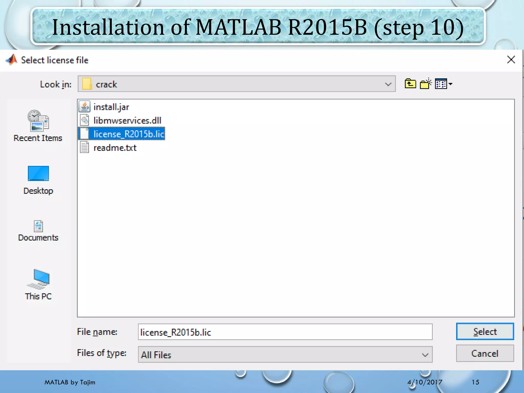Expand the Files of type dropdown
The image size is (524, 393).
425,355
